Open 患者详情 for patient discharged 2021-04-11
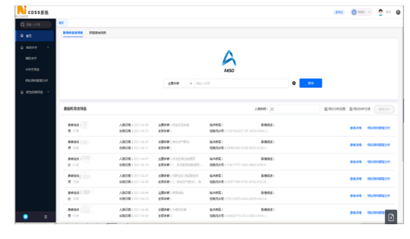The height and width of the screenshot is (239, 410). tap(356, 145)
